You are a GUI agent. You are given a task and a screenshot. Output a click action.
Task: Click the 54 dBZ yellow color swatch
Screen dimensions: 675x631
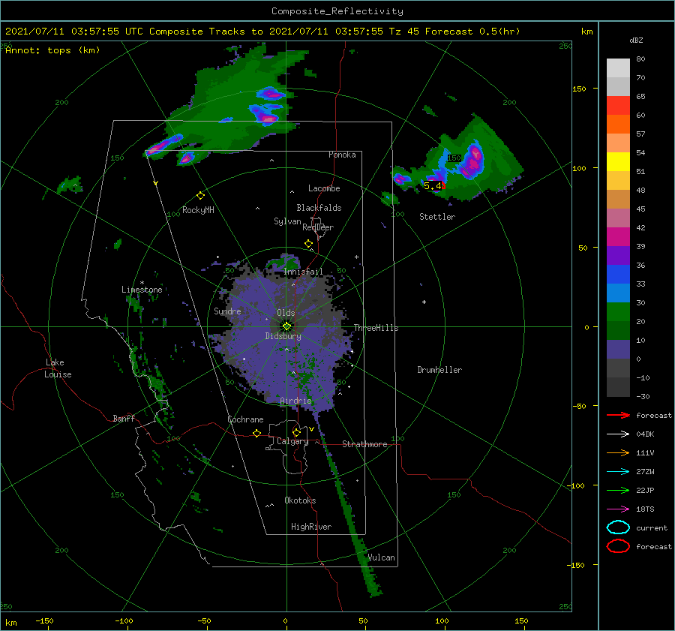[x=618, y=161]
